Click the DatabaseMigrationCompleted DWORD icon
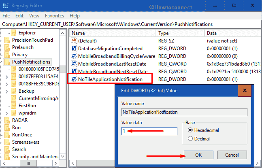The image size is (262, 168). pos(74,48)
